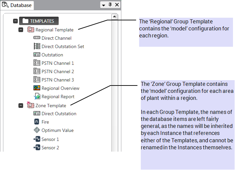Collapse the Zone Template node
Image resolution: width=238 pixels, height=173 pixels.
point(21,106)
